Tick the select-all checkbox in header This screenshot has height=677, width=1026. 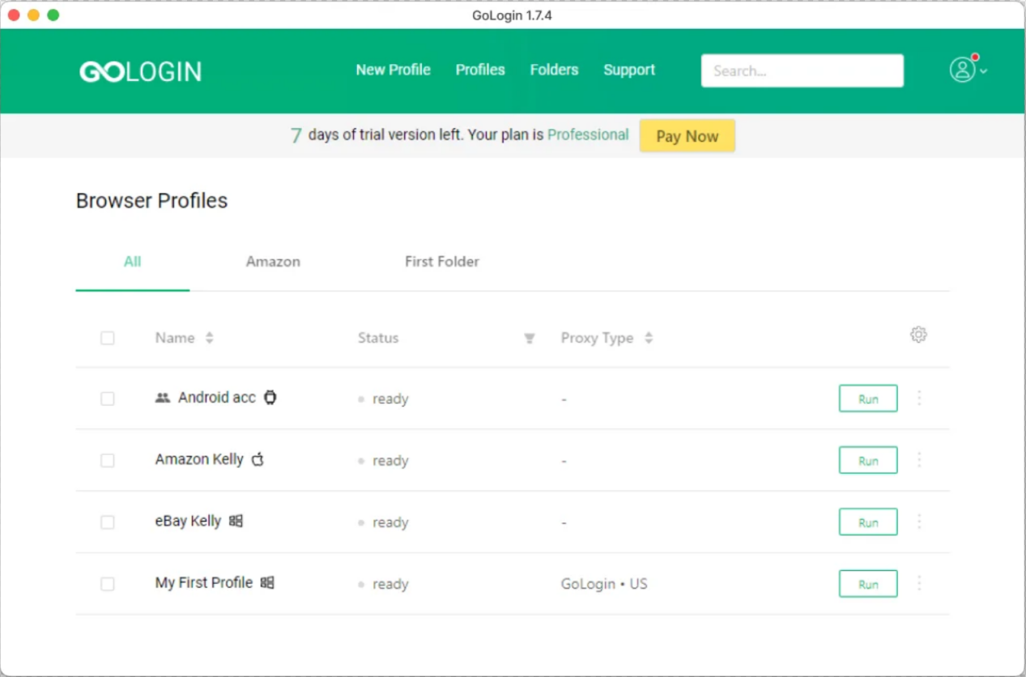107,338
